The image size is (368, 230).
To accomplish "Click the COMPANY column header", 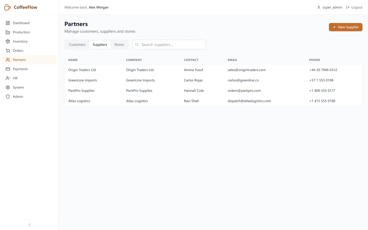I will [134, 60].
